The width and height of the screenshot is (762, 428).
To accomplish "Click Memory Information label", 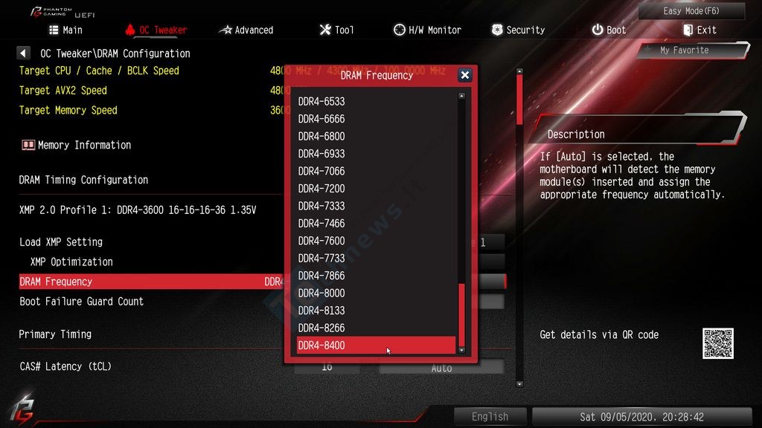I will (x=84, y=145).
